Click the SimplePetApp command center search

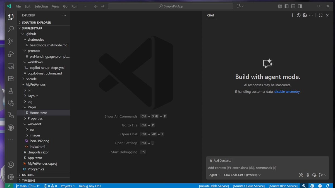(171, 6)
